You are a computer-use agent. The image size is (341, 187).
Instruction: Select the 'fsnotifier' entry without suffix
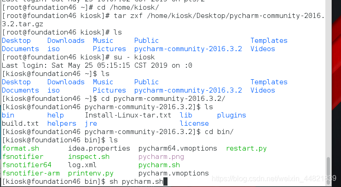pos(23,157)
